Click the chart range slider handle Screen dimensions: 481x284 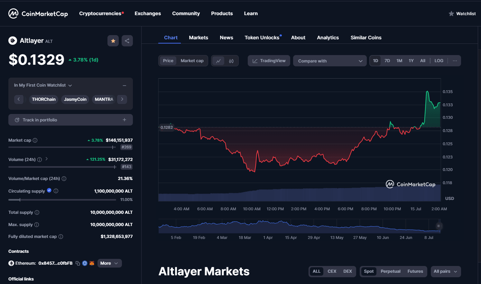tap(438, 226)
